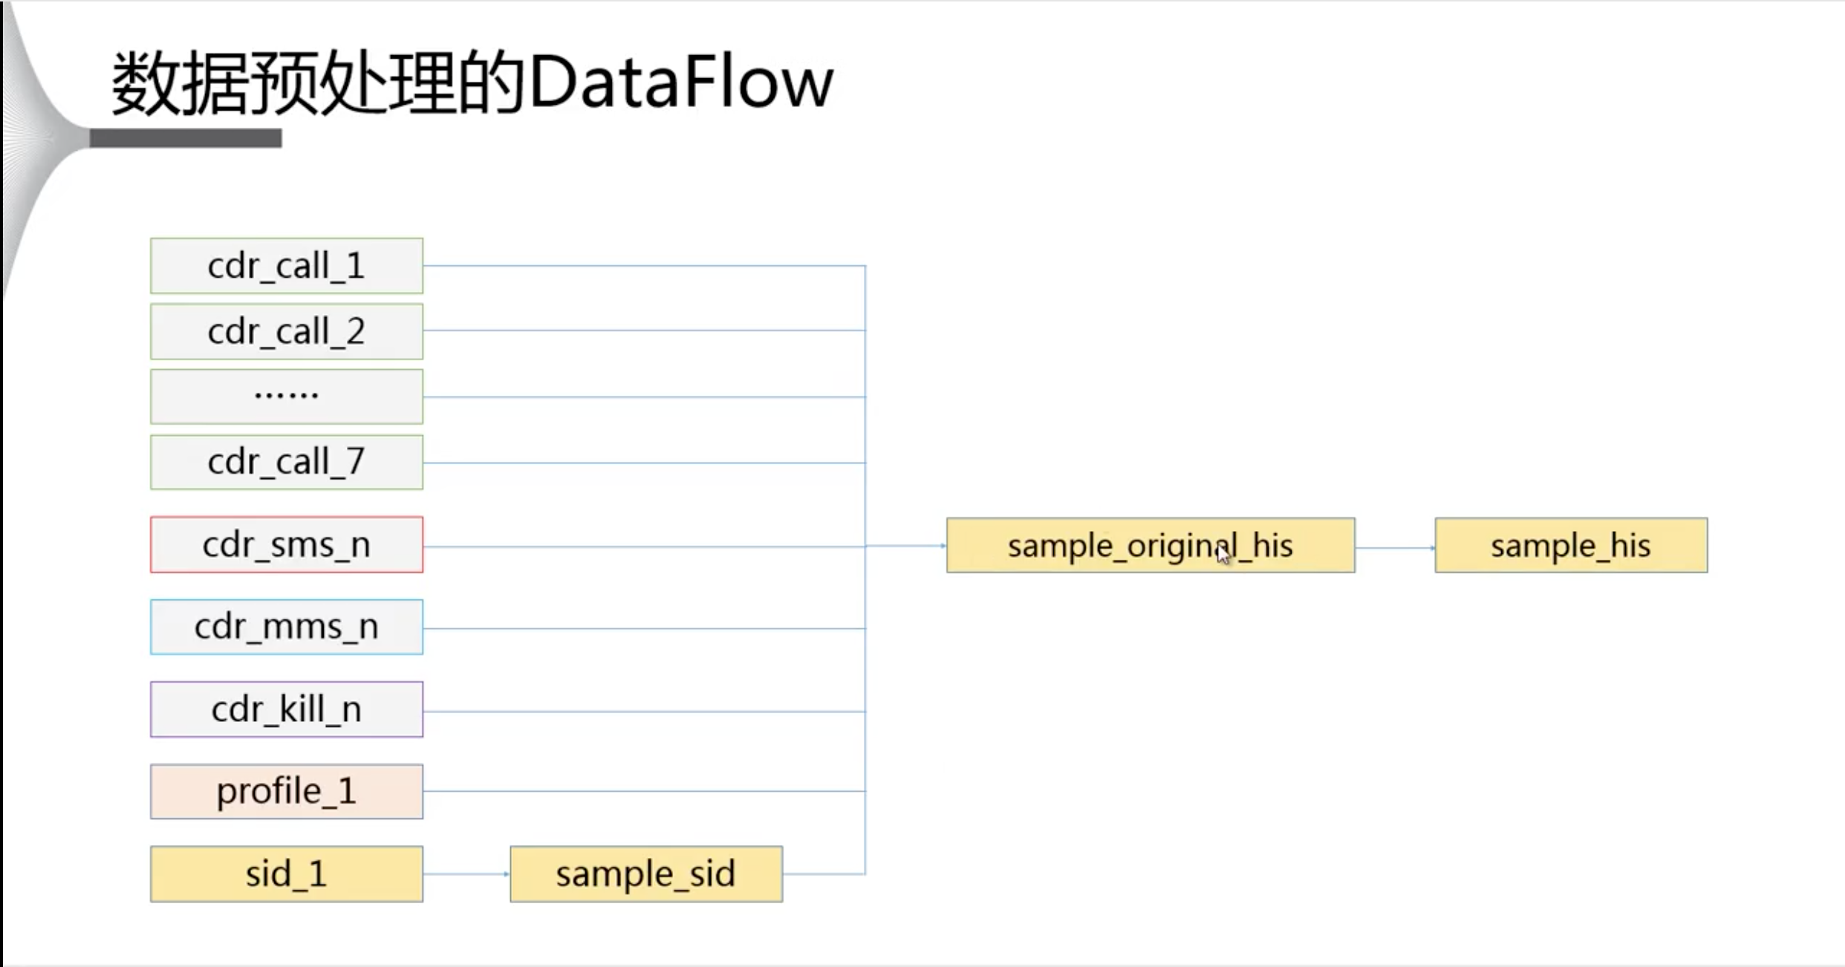The height and width of the screenshot is (967, 1845).
Task: Select the gray bar under the title
Action: (x=186, y=138)
